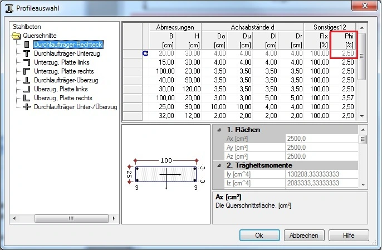This screenshot has width=382, height=250.
Task: Click the cross-shaped Unter-/Überzug icon
Action: (x=27, y=107)
